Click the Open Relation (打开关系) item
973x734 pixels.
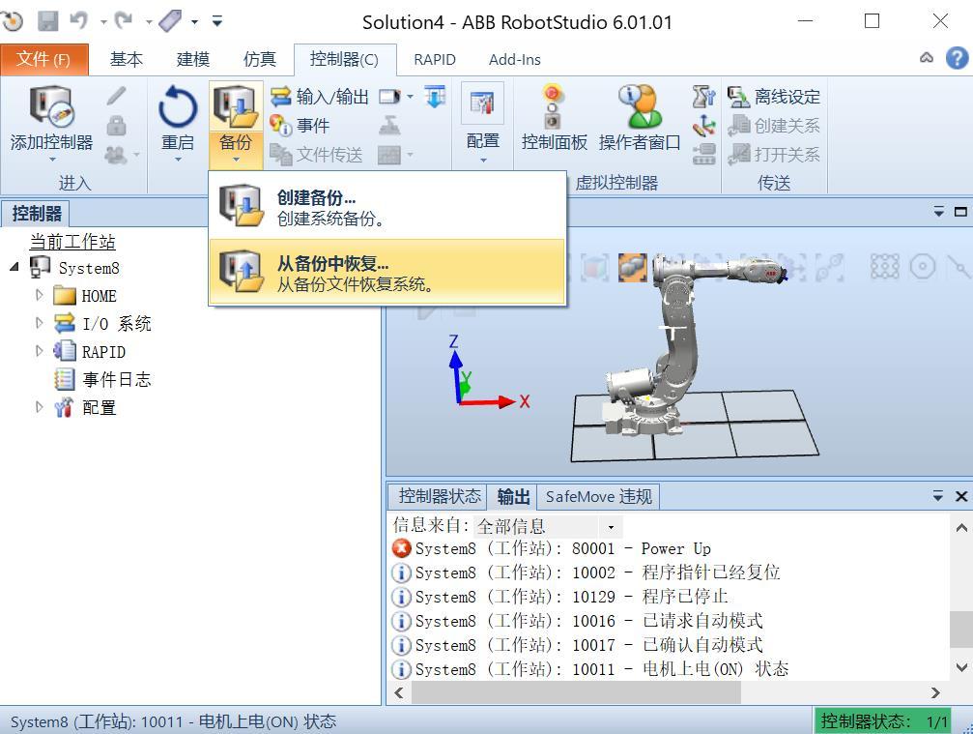coord(774,154)
